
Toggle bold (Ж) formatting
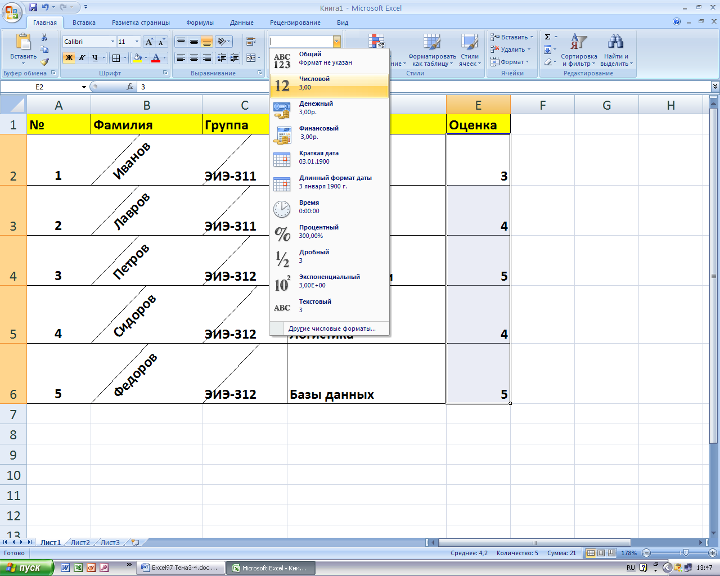(x=69, y=57)
